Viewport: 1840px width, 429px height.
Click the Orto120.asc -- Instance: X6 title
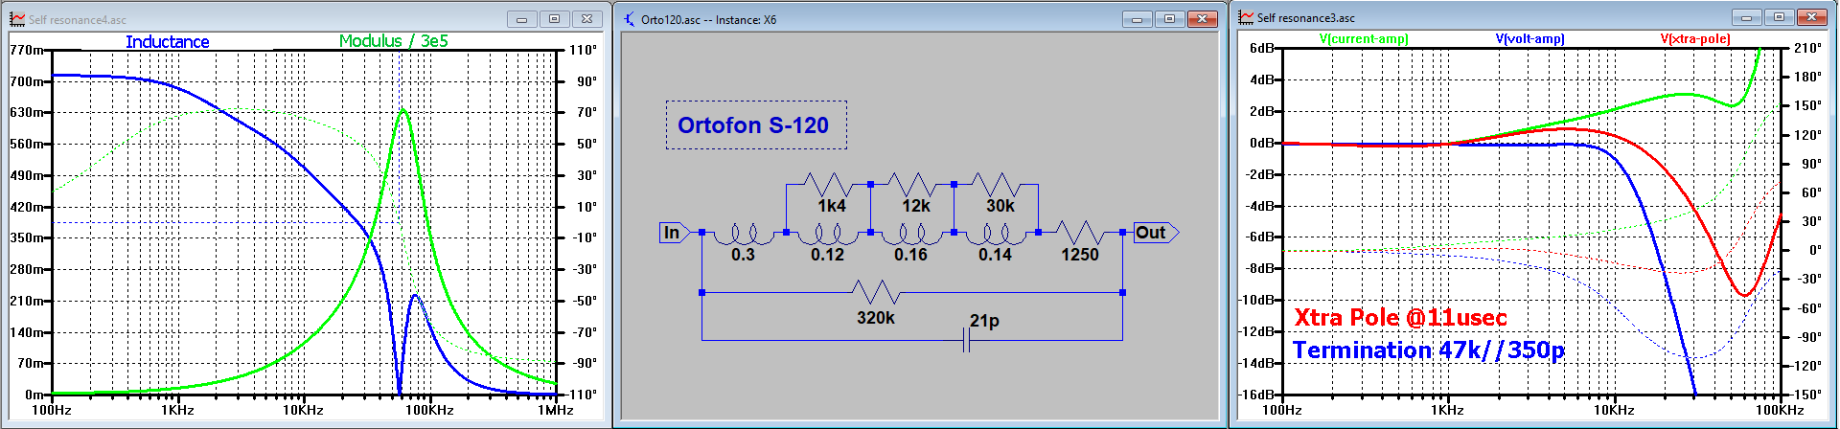click(709, 19)
